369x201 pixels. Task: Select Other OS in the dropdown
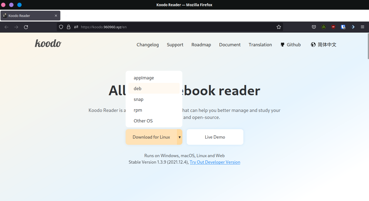point(143,121)
